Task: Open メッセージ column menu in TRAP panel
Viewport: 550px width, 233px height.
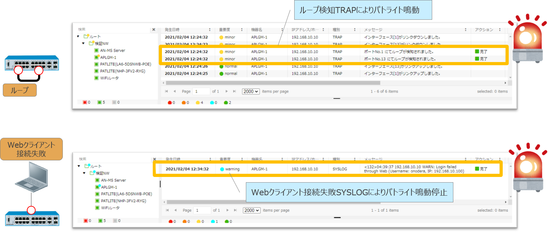Action: coord(466,30)
